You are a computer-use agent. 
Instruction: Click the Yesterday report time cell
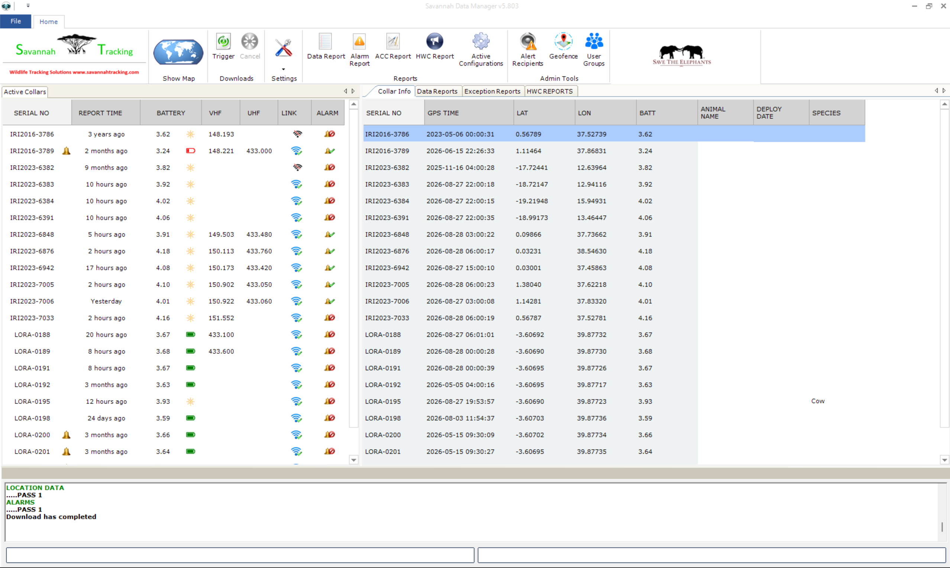coord(106,301)
